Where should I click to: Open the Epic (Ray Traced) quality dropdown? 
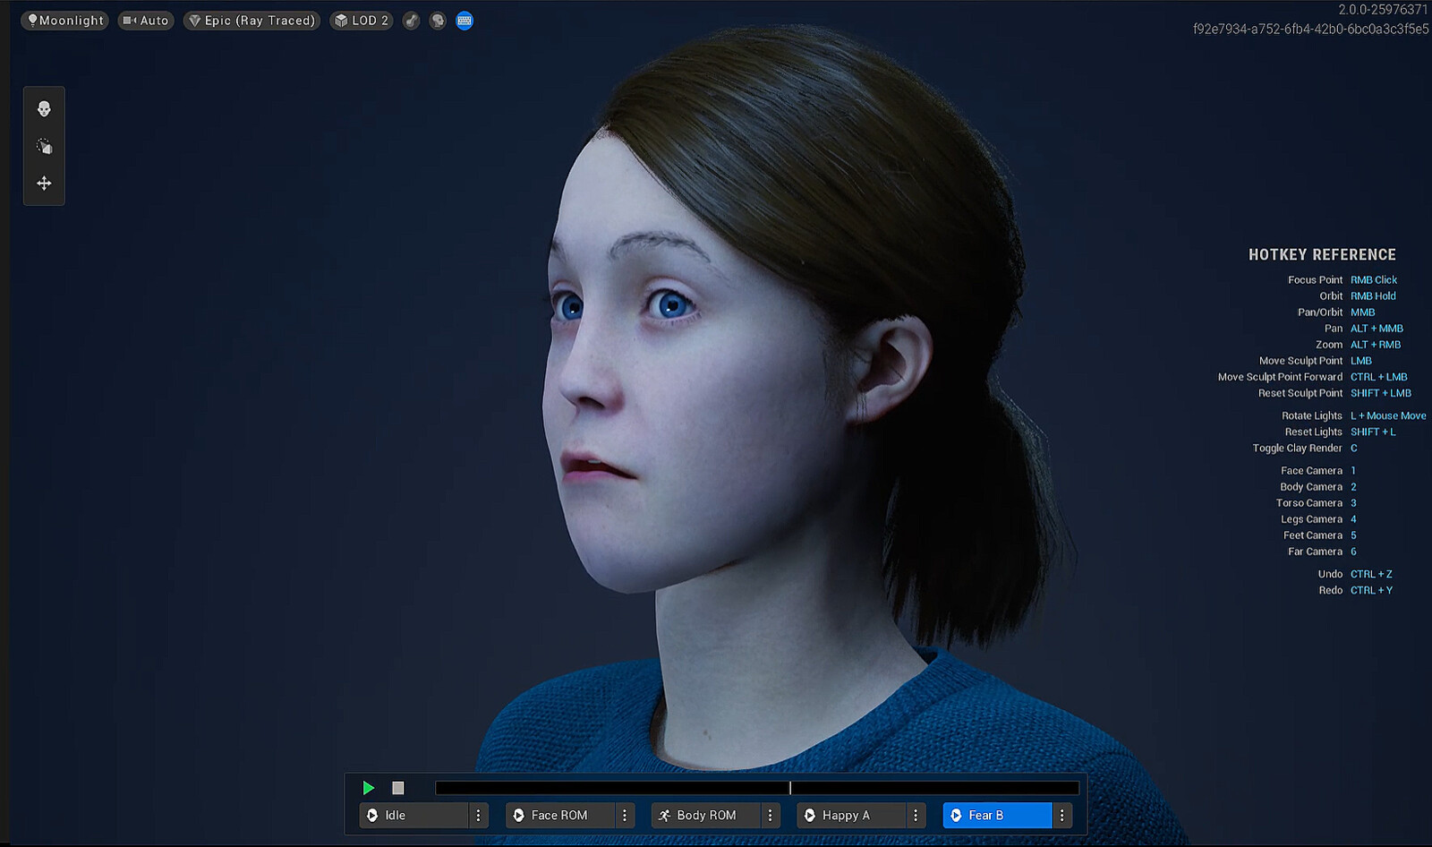pos(251,21)
